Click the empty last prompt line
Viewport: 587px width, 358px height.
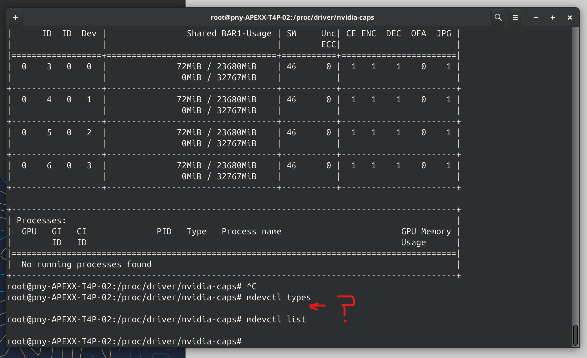349,341
